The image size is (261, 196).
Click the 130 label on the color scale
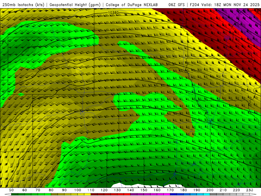pos(117,190)
